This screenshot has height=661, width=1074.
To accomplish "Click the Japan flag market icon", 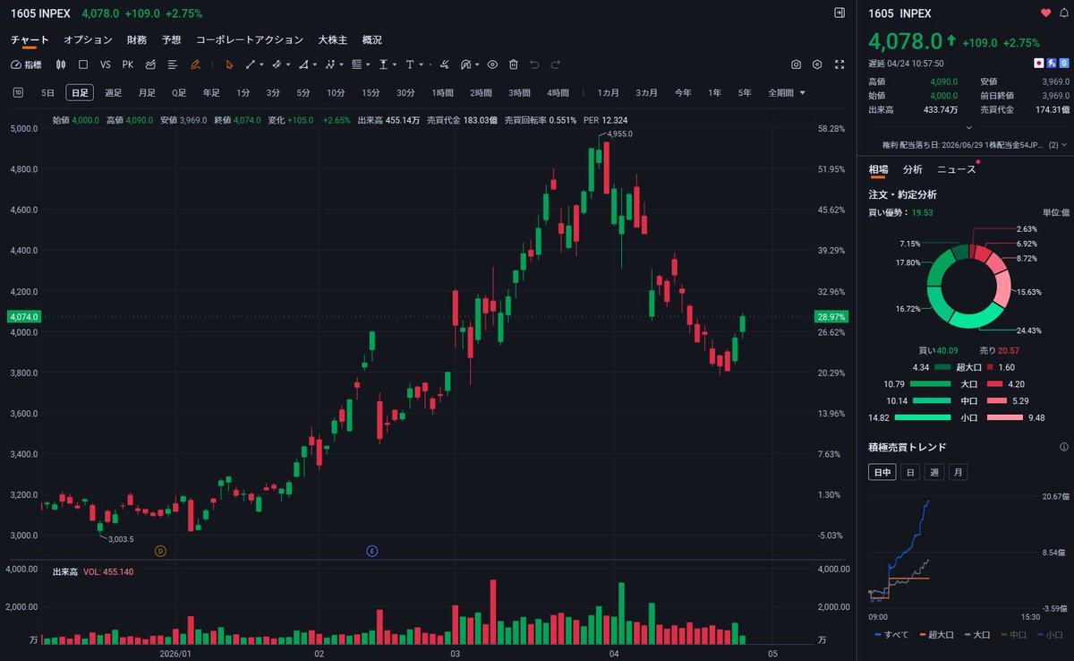I will (x=1039, y=64).
